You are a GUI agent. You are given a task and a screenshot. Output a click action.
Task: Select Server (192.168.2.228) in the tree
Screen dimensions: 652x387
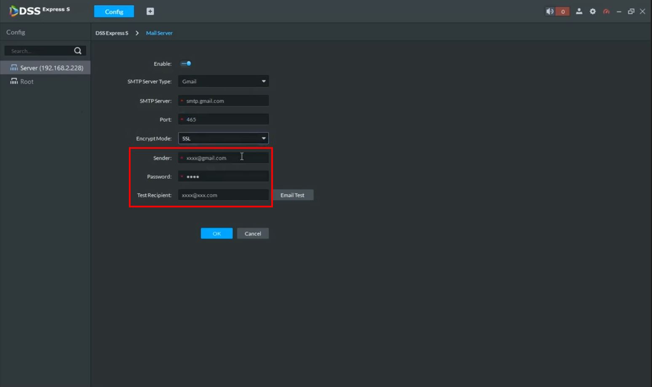coord(51,68)
